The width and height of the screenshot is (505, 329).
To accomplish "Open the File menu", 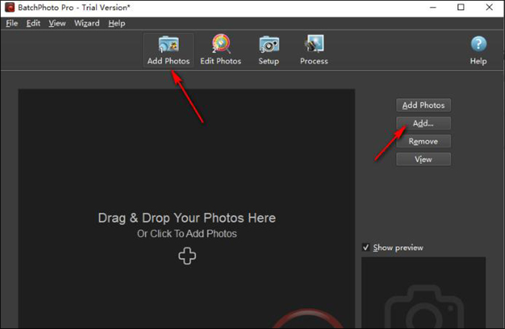I will coord(12,23).
